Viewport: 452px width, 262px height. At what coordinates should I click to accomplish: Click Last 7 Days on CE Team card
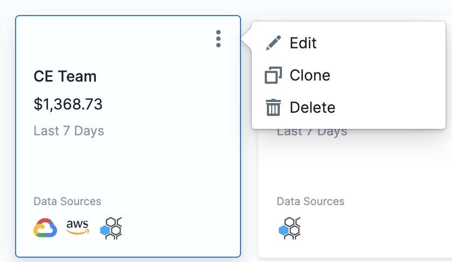coord(69,131)
